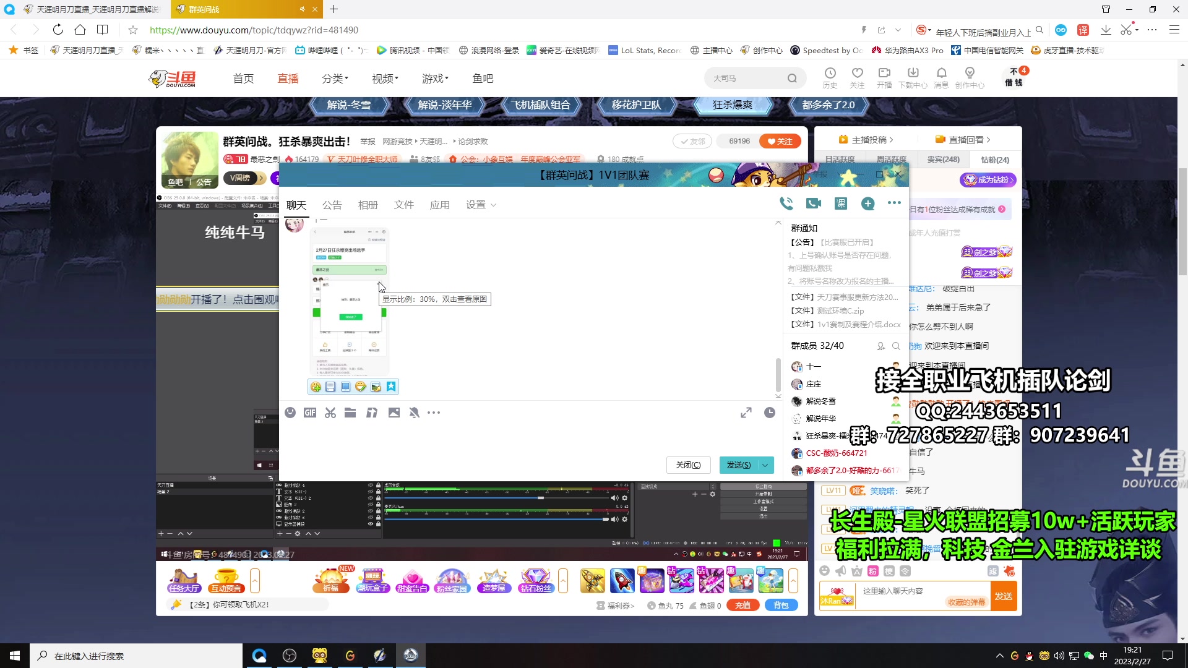Click the 充值 recharge button
Screen dimensions: 1188x668
[742, 606]
